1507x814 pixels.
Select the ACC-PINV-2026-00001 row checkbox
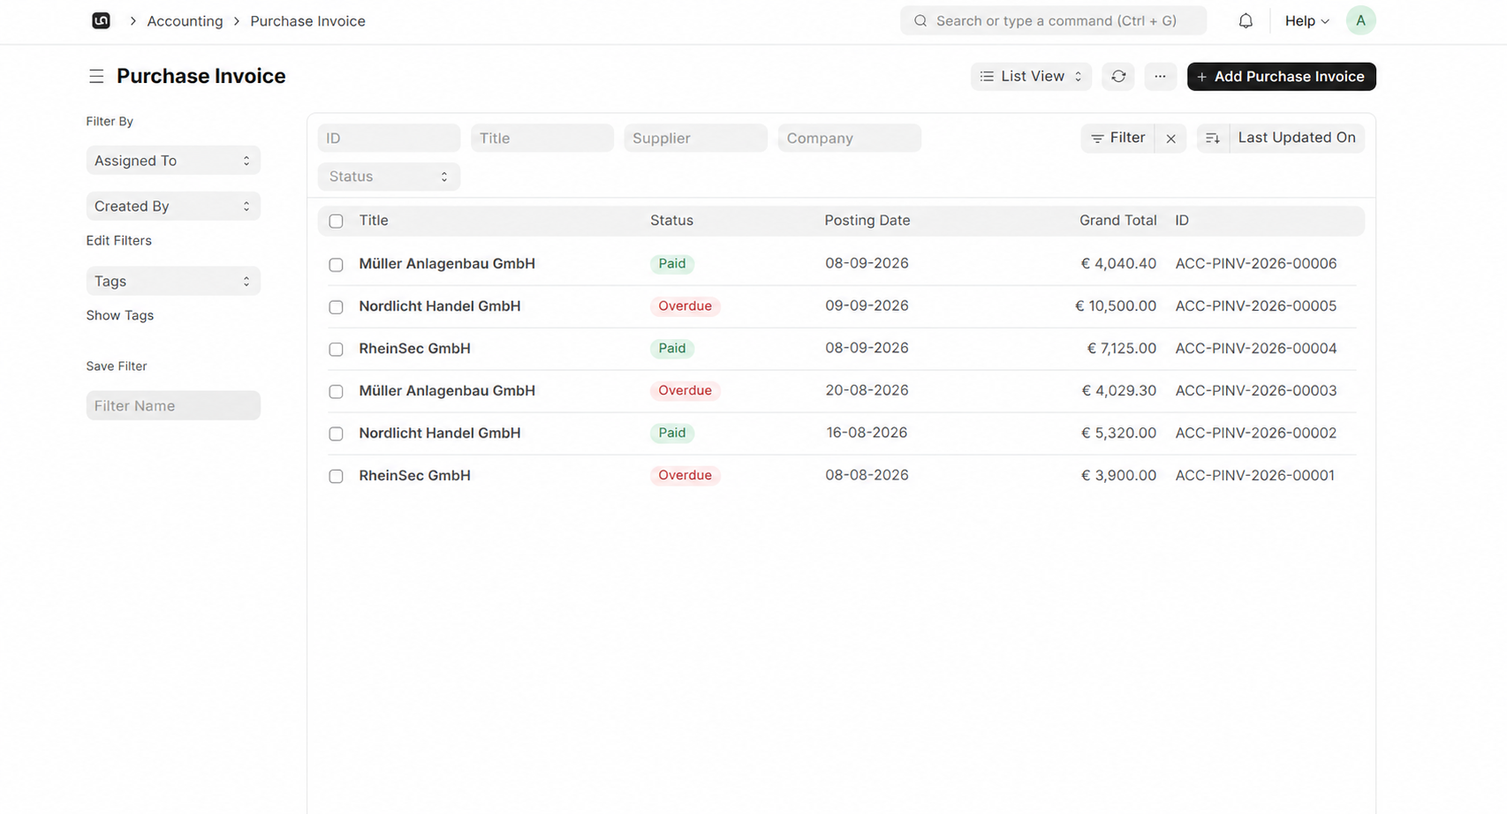click(x=336, y=476)
